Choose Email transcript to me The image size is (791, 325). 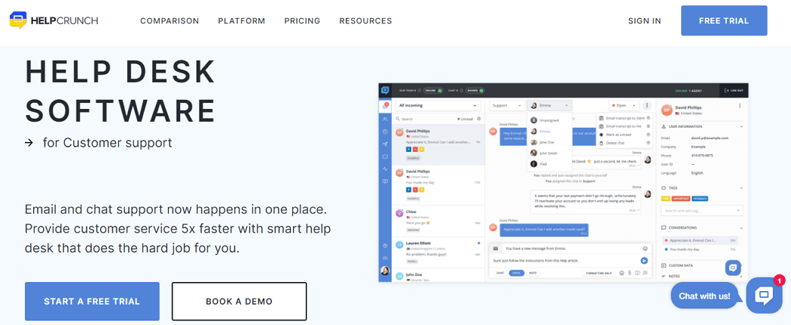coord(624,126)
